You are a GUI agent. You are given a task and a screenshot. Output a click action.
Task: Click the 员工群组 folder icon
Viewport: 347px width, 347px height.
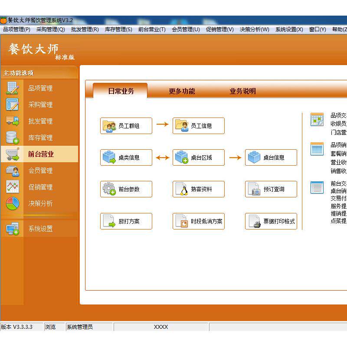pos(109,126)
